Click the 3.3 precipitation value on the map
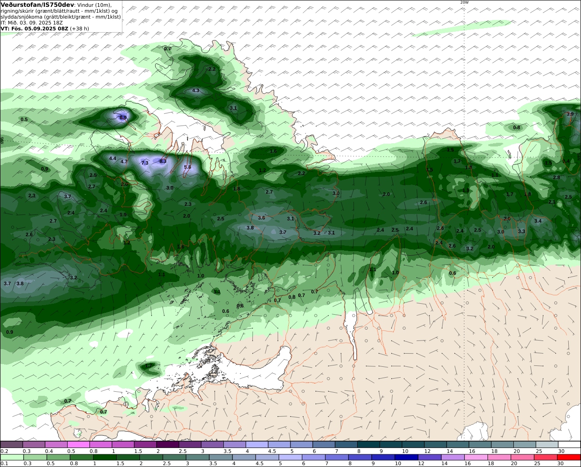 point(522,231)
